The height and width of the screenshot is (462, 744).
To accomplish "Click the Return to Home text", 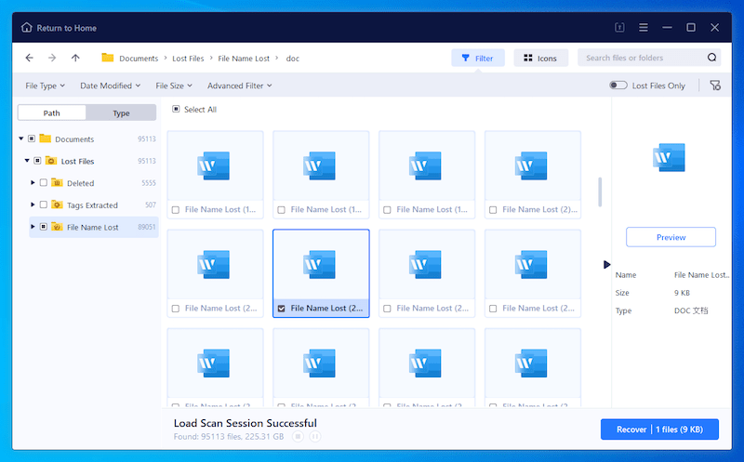I will pos(66,28).
